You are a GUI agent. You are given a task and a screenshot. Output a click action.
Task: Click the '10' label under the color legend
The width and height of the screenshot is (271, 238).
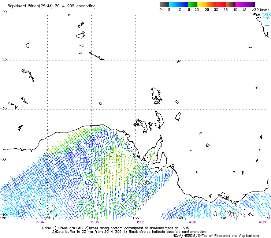click(x=179, y=10)
